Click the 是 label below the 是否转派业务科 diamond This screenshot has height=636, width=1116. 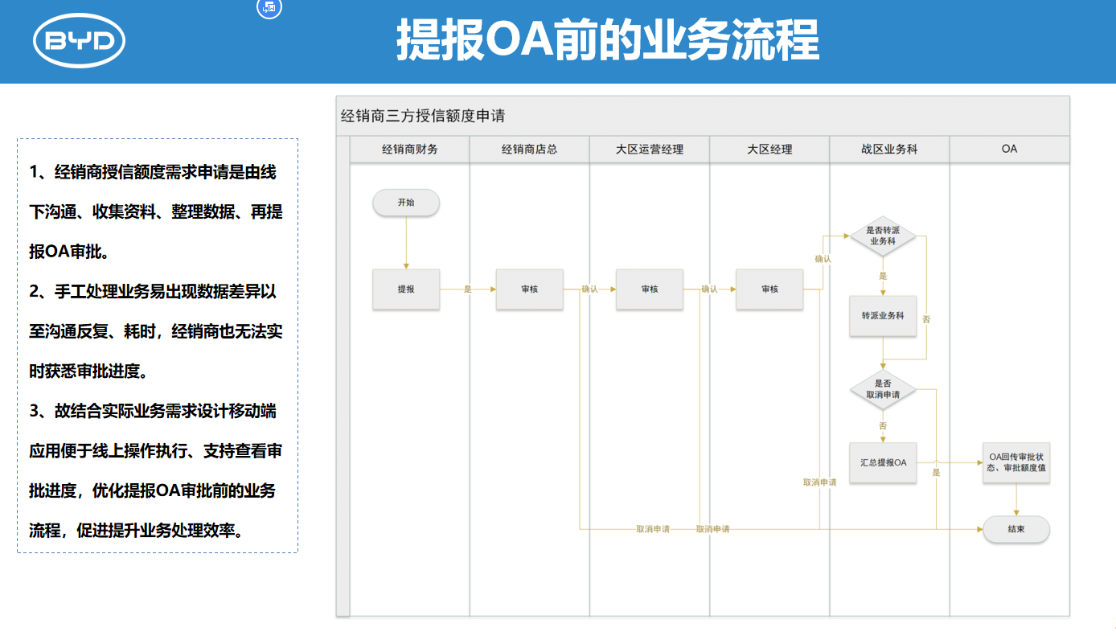pyautogui.click(x=883, y=276)
